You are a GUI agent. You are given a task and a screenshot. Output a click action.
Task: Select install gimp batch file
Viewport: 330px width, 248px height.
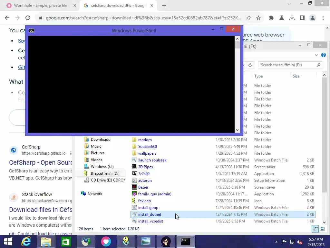pyautogui.click(x=148, y=208)
